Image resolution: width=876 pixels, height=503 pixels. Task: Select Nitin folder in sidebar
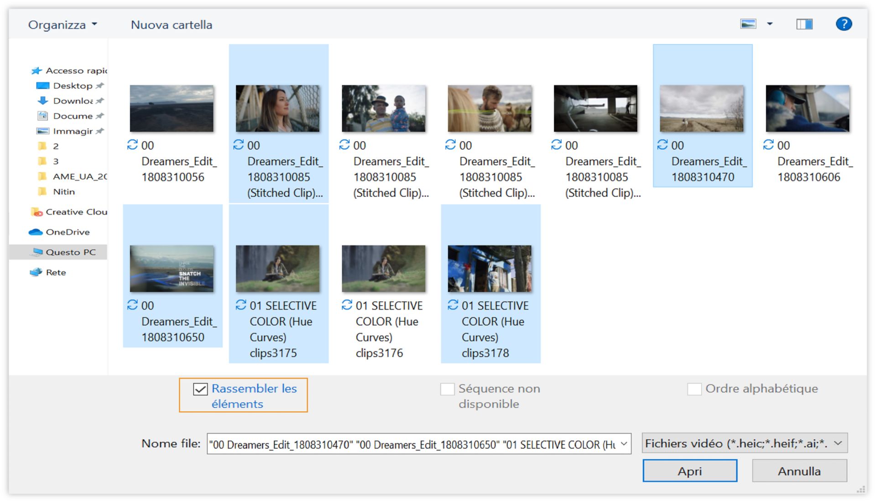click(63, 192)
